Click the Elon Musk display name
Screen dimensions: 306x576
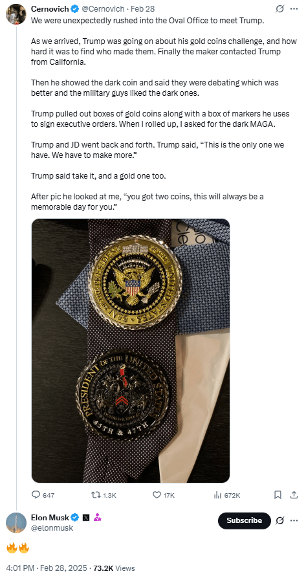[x=50, y=518]
